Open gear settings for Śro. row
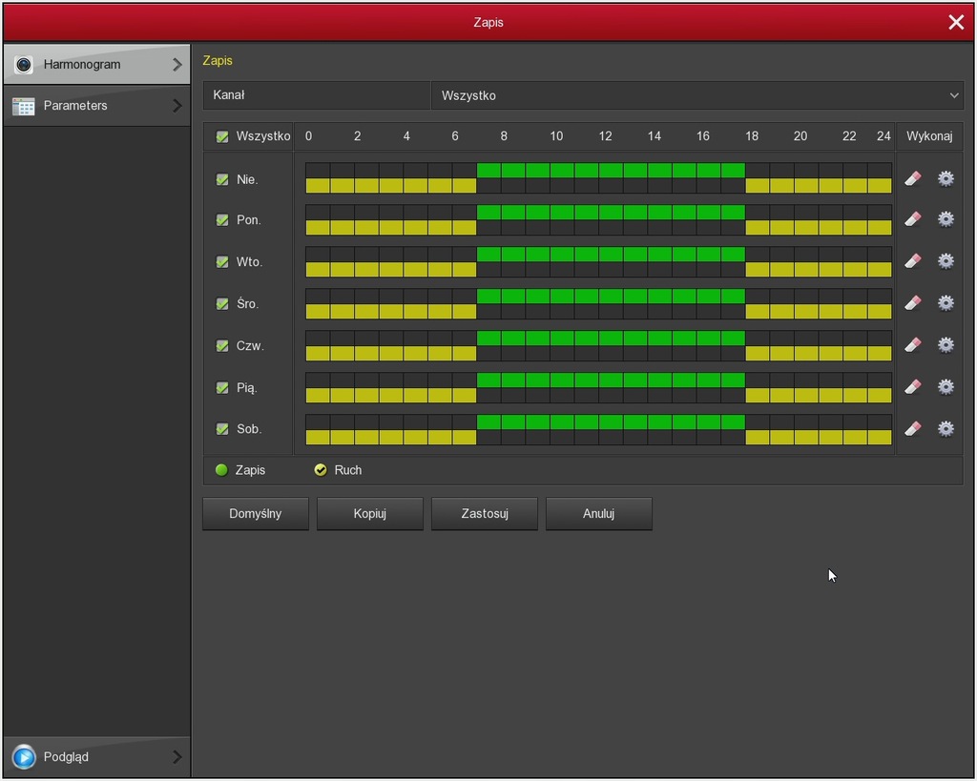This screenshot has height=781, width=977. (946, 302)
